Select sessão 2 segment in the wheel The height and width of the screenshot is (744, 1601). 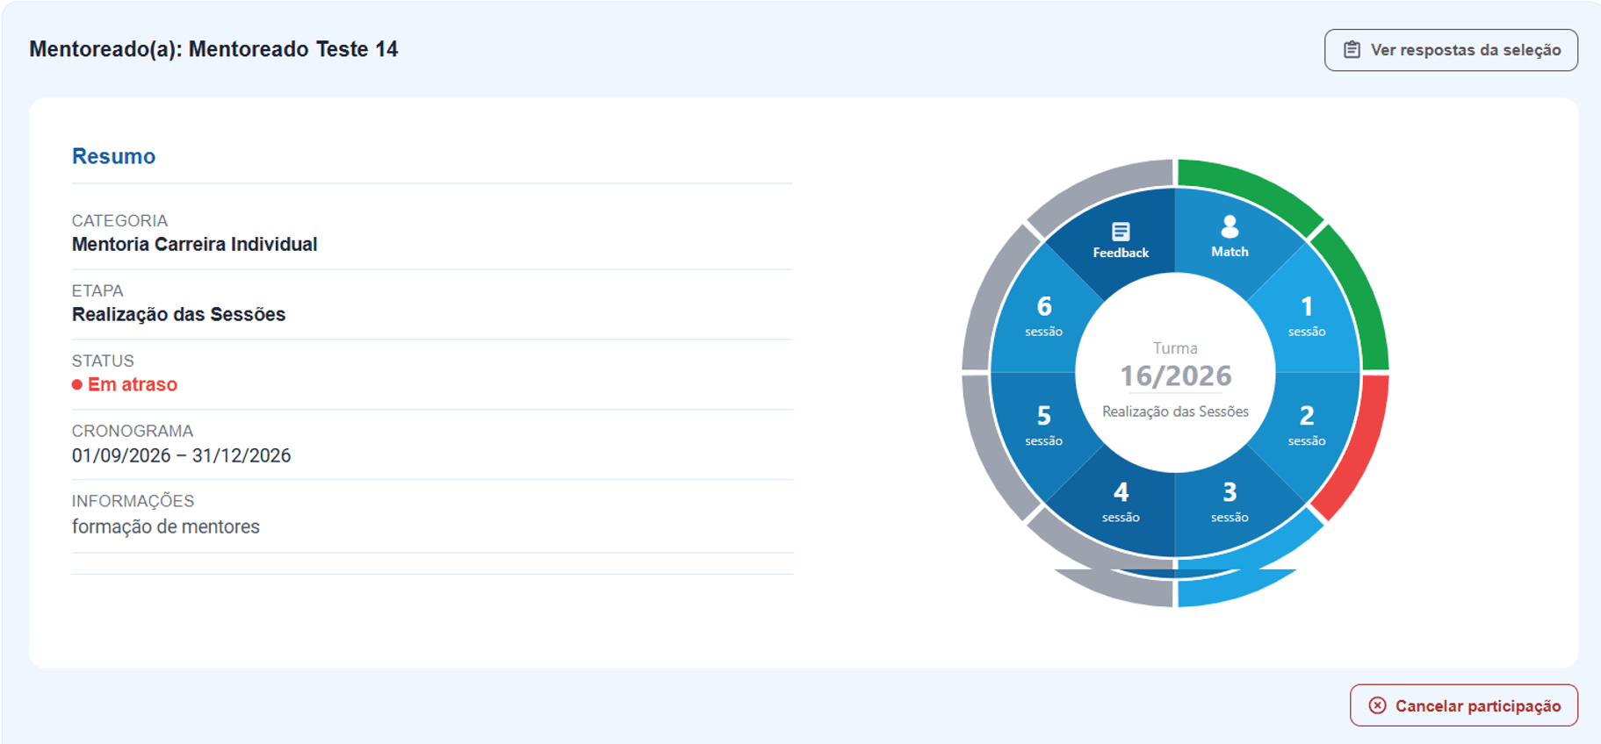1307,426
